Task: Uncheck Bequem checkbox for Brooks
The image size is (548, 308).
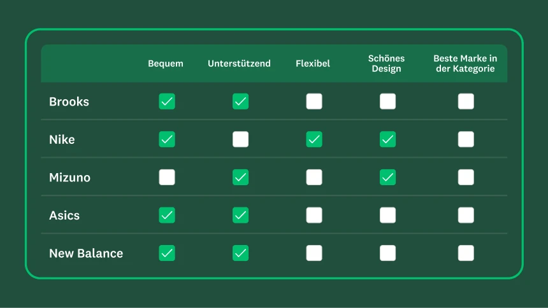Action: click(x=167, y=101)
